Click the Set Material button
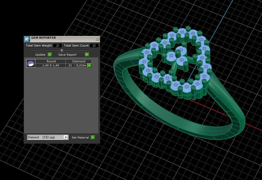Viewport: 262px width, 180px height. [81, 138]
